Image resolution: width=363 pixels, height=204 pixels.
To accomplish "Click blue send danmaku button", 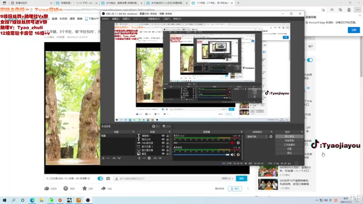I will coord(241,179).
